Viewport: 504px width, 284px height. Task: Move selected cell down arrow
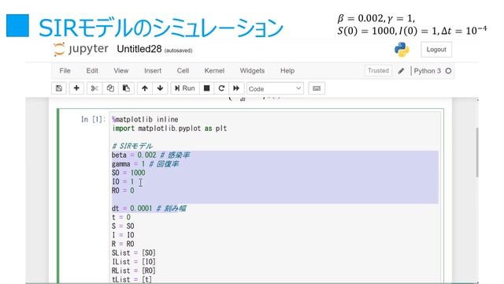tap(160, 88)
